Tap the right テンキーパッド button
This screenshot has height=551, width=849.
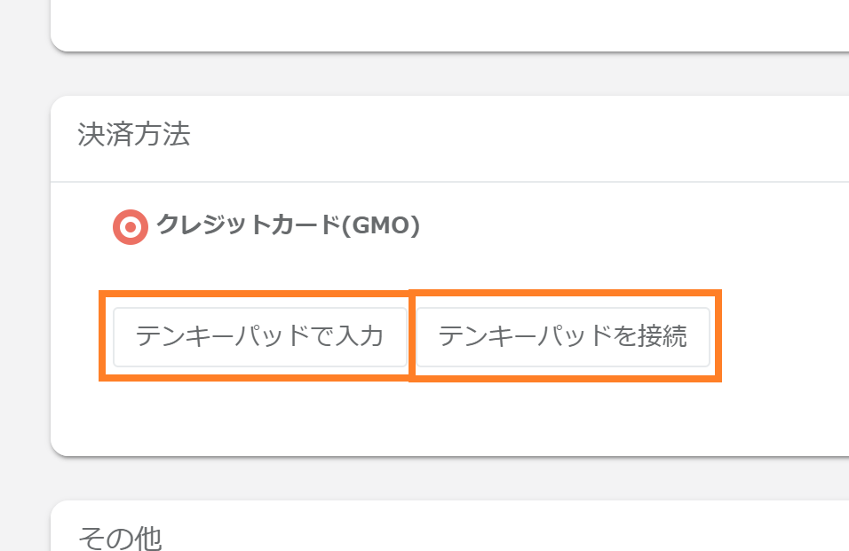click(563, 336)
